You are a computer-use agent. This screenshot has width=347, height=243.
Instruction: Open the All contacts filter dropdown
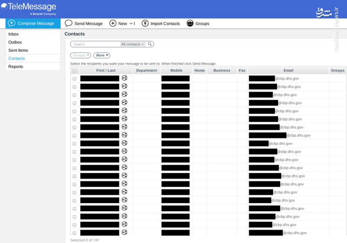click(x=132, y=44)
